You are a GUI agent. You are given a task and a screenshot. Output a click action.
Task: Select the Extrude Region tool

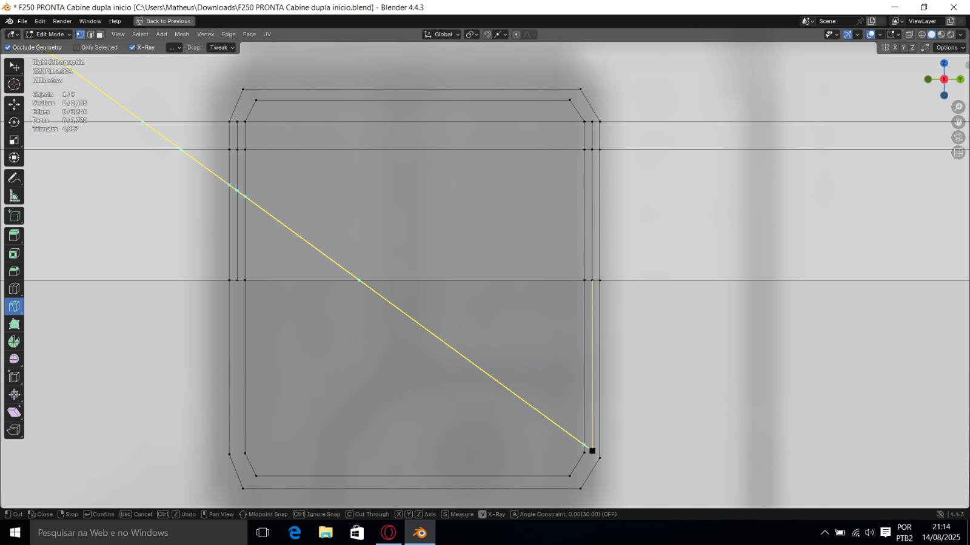pos(15,236)
